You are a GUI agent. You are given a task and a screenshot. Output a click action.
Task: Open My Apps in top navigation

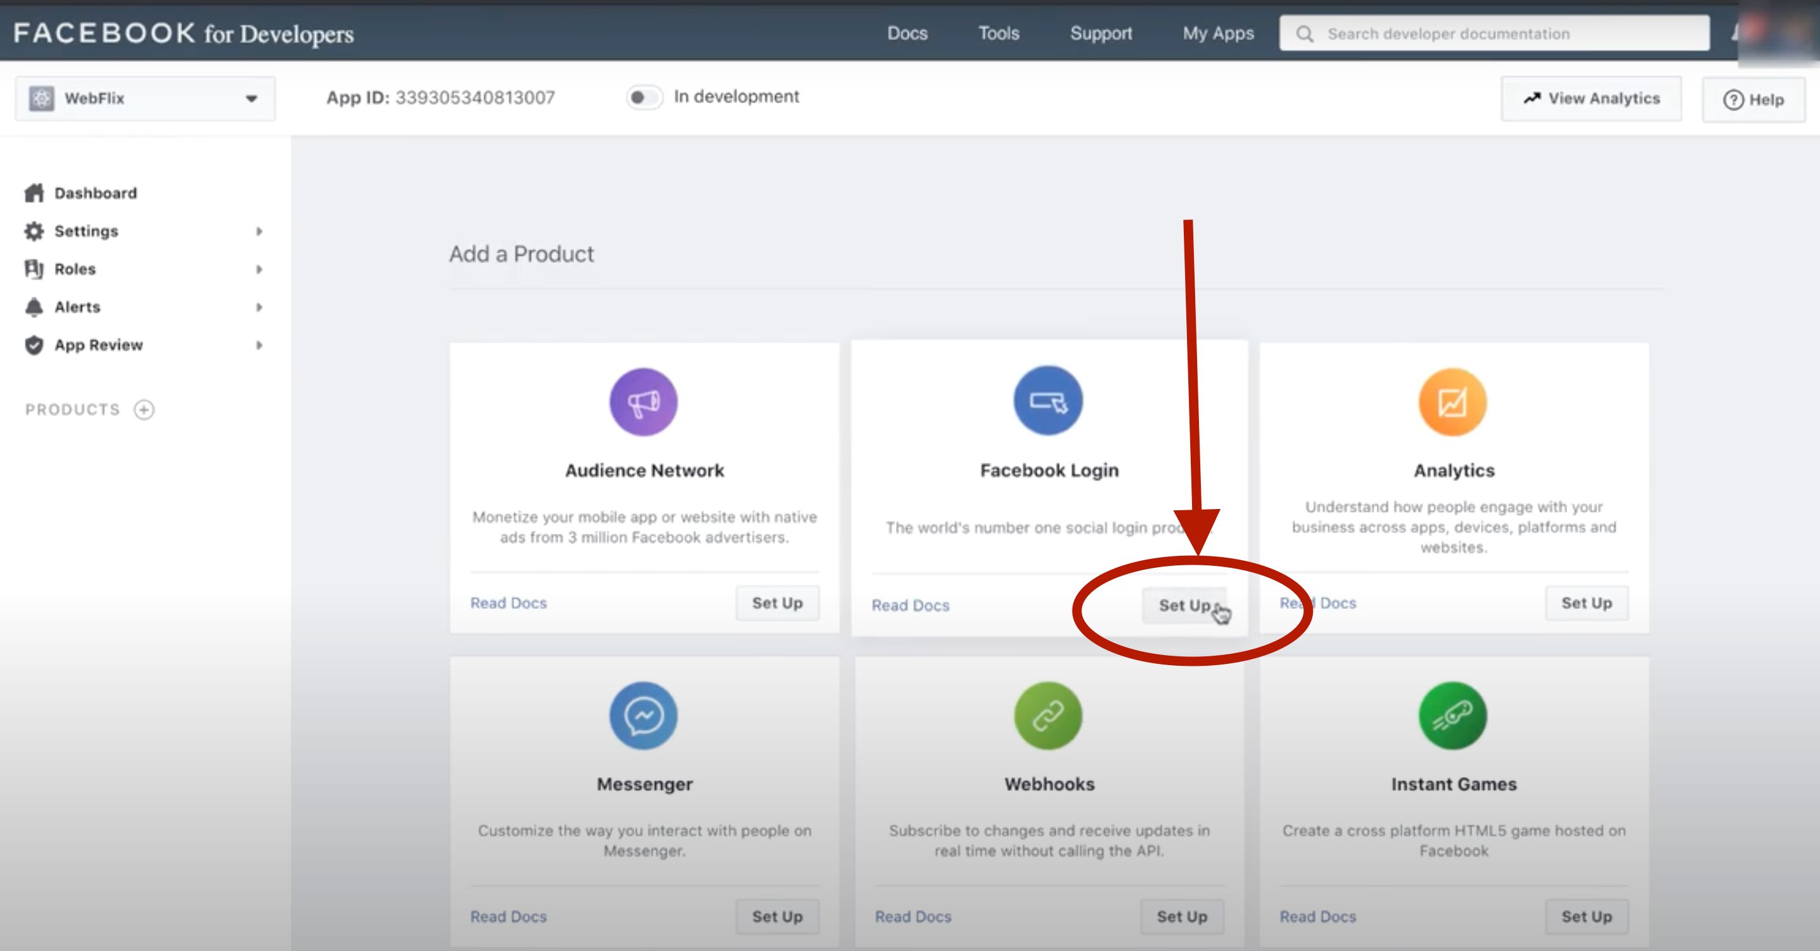[x=1217, y=34]
